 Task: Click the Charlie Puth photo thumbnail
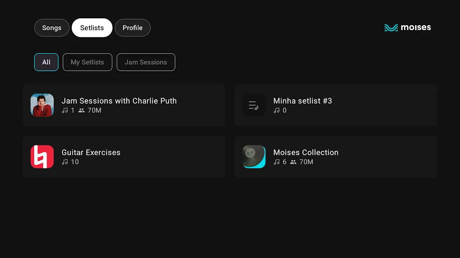click(42, 105)
